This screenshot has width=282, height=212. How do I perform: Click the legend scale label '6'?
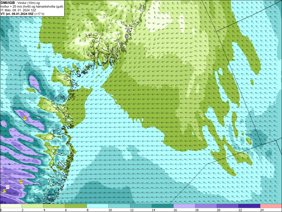[x=66, y=210]
